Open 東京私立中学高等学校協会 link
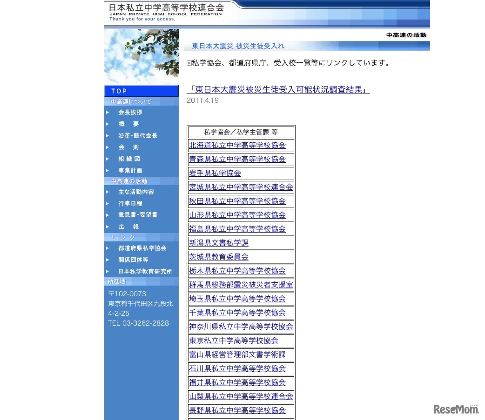Screen dimensions: 485x420 pos(234,340)
